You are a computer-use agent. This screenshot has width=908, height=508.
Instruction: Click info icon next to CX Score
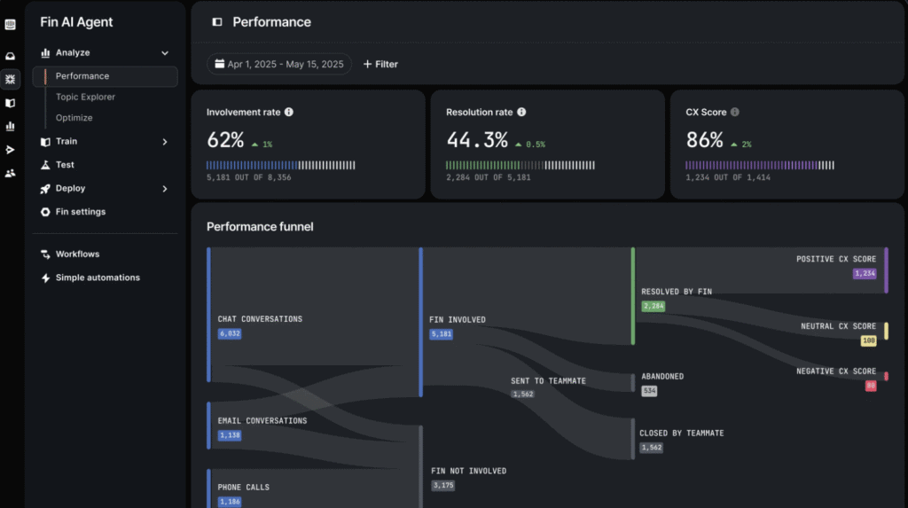(x=735, y=113)
